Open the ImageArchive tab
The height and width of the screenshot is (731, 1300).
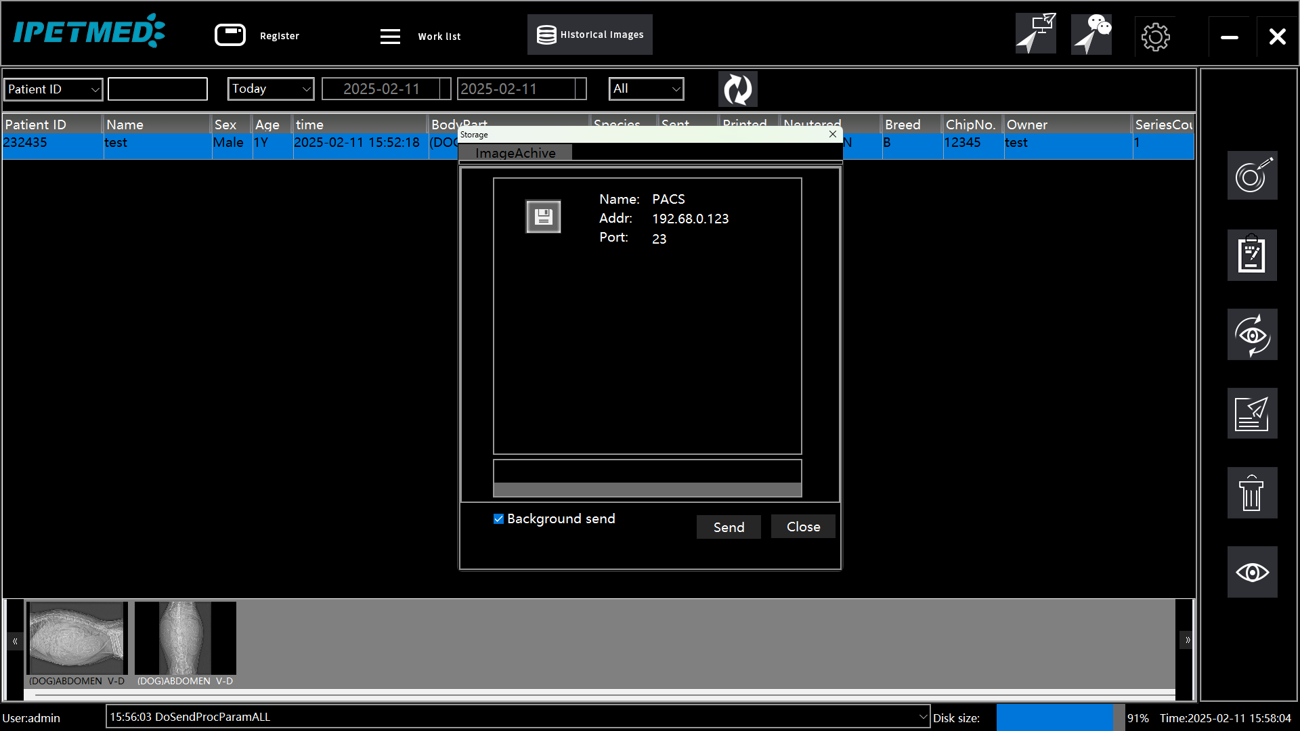515,152
